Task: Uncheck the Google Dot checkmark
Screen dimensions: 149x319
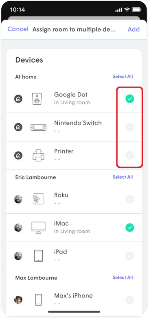Action: (129, 99)
